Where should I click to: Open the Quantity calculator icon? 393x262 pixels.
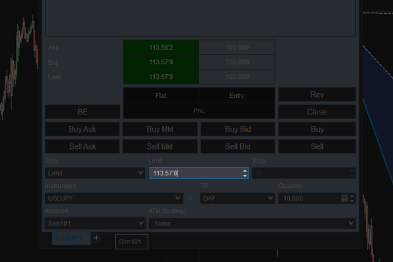pos(345,198)
